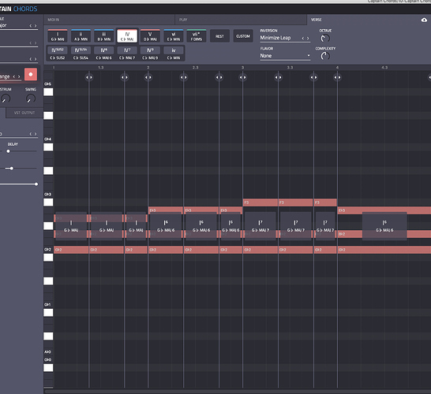Open the CUSTOM chord option
431x394 pixels.
click(243, 36)
